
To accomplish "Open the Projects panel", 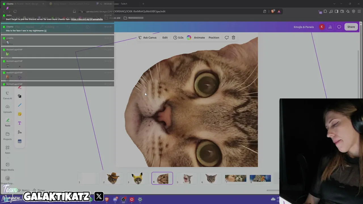I will (x=7, y=136).
